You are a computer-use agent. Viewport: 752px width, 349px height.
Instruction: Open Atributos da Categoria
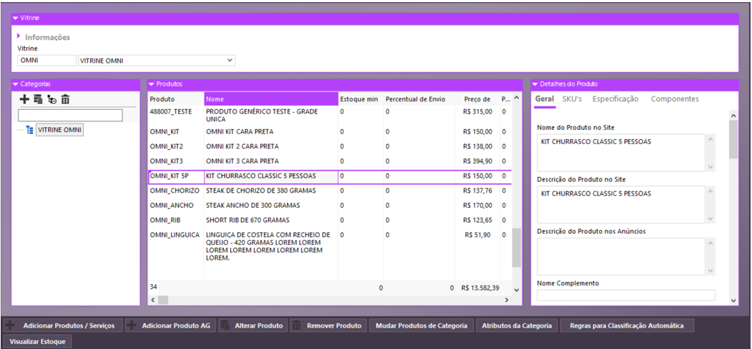pyautogui.click(x=517, y=325)
